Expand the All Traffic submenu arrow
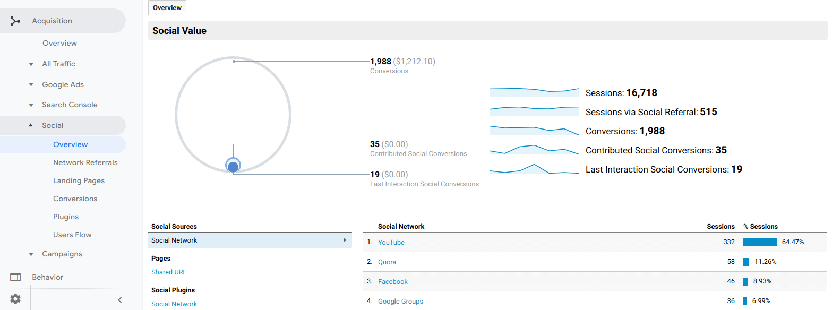Viewport: 832px width, 310px height. click(31, 64)
